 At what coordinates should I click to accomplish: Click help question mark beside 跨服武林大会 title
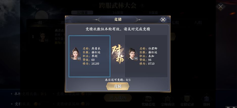142,6
